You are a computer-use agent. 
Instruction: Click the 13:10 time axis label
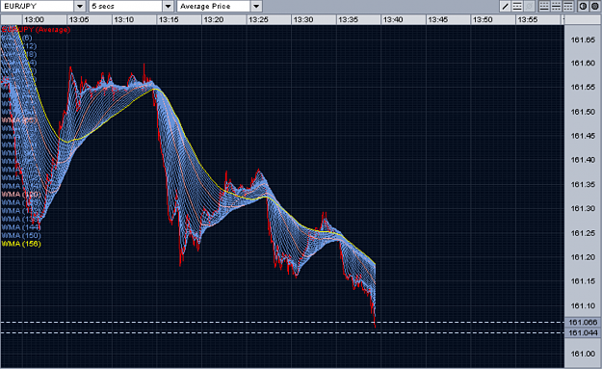(x=123, y=19)
